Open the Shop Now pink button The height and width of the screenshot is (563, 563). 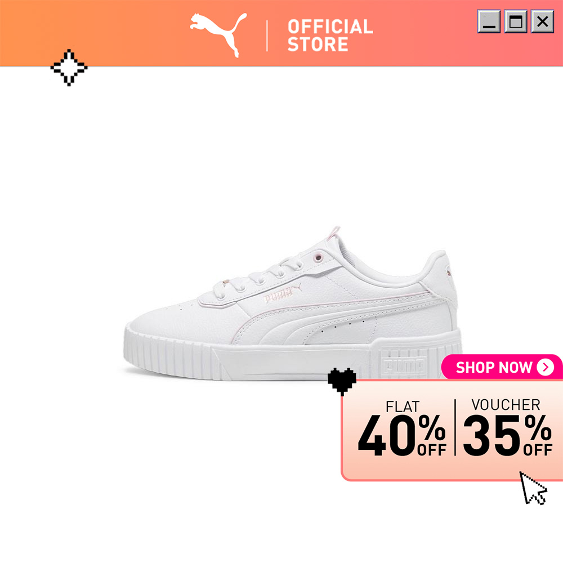coord(502,367)
